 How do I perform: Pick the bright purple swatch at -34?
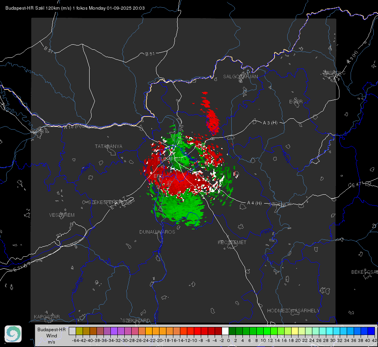click(114, 331)
